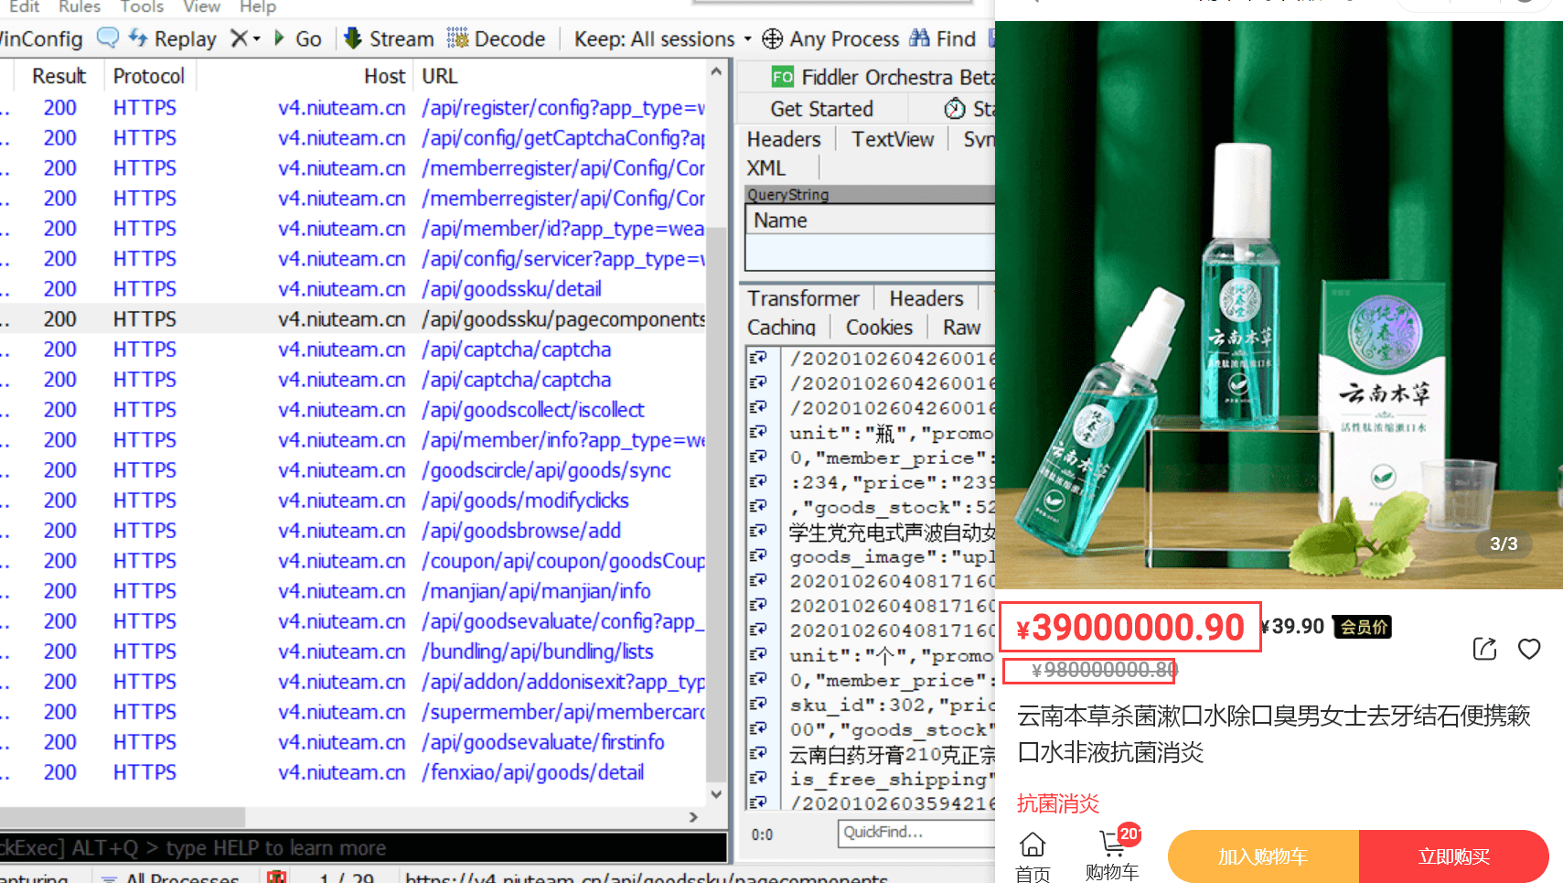This screenshot has height=883, width=1563.
Task: Select the /api/goodsbrowse/add session
Action: click(x=353, y=531)
